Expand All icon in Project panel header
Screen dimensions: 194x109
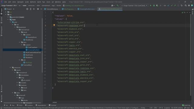point(31,9)
